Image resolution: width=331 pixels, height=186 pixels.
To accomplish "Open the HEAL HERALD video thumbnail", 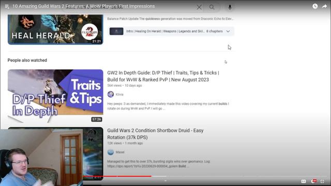I will (55, 29).
